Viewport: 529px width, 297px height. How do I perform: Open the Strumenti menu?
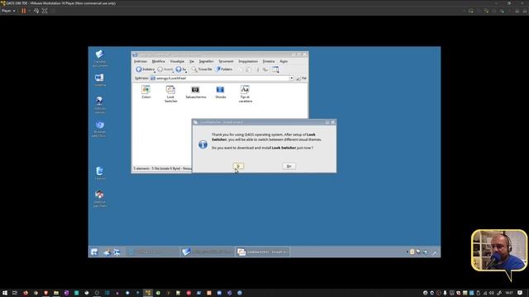click(226, 61)
